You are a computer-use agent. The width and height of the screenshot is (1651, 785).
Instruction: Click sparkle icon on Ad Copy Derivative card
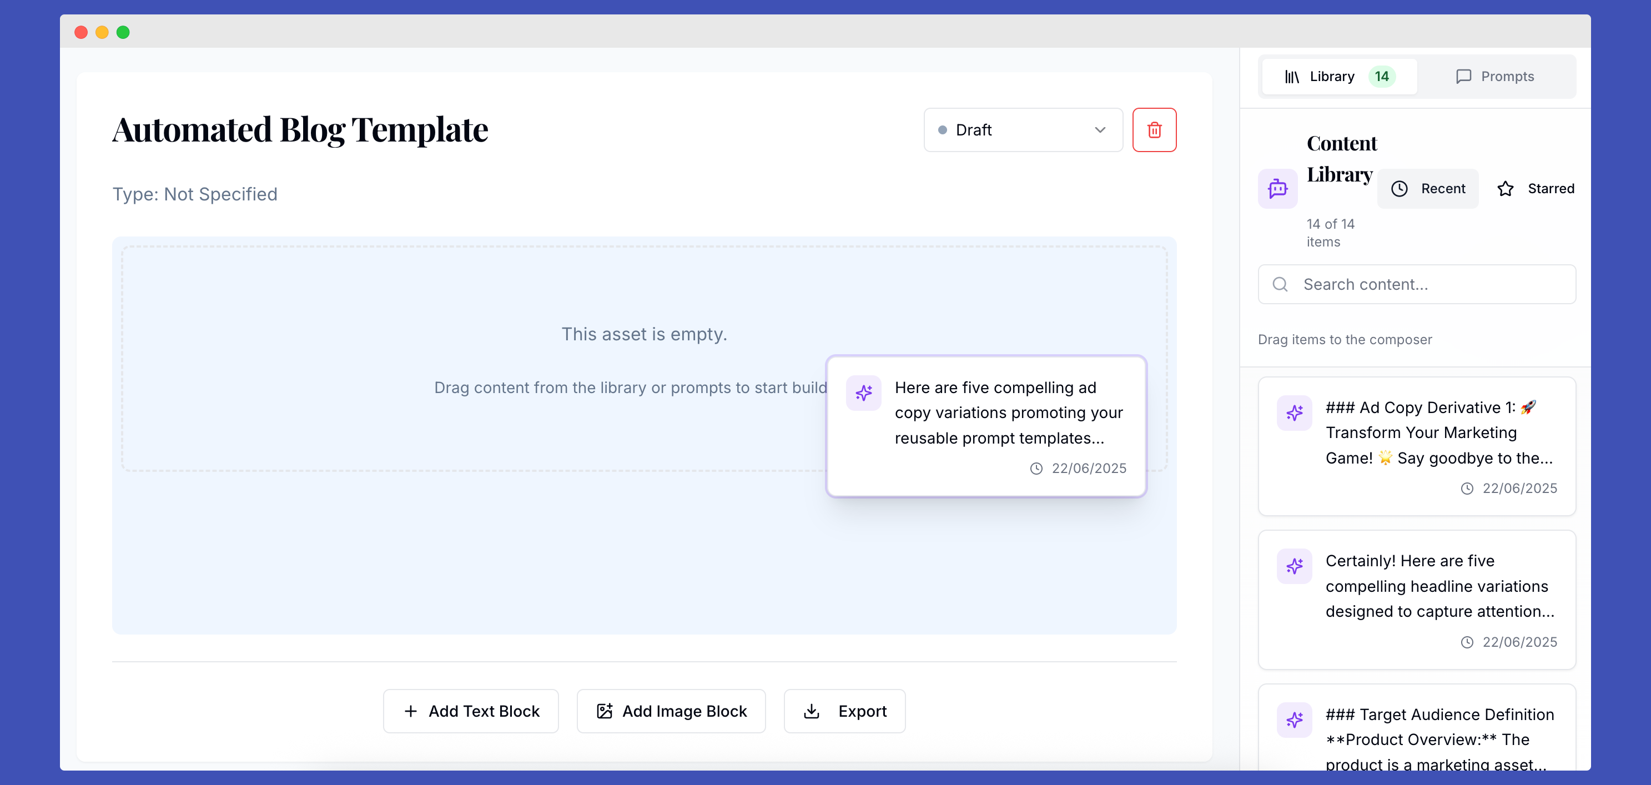click(x=1294, y=412)
